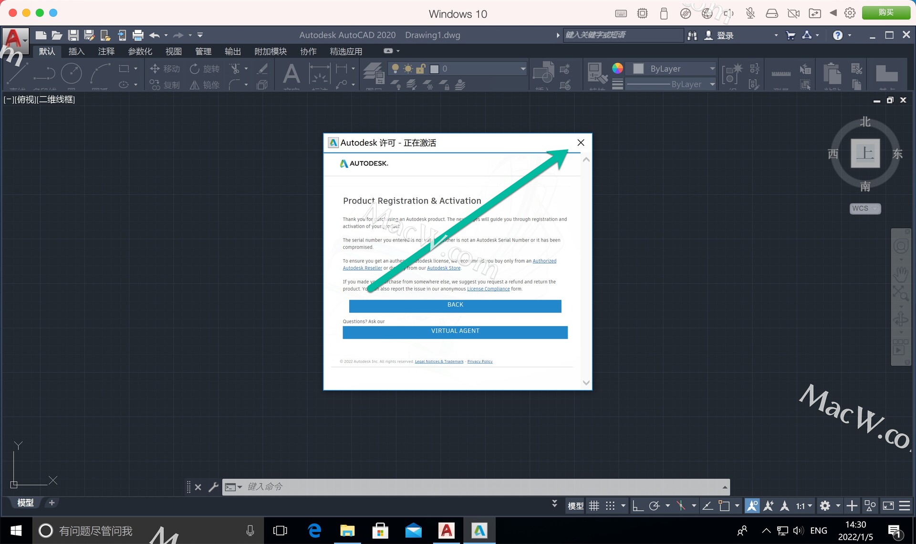
Task: Open the Autodesk Store link
Action: pos(443,268)
